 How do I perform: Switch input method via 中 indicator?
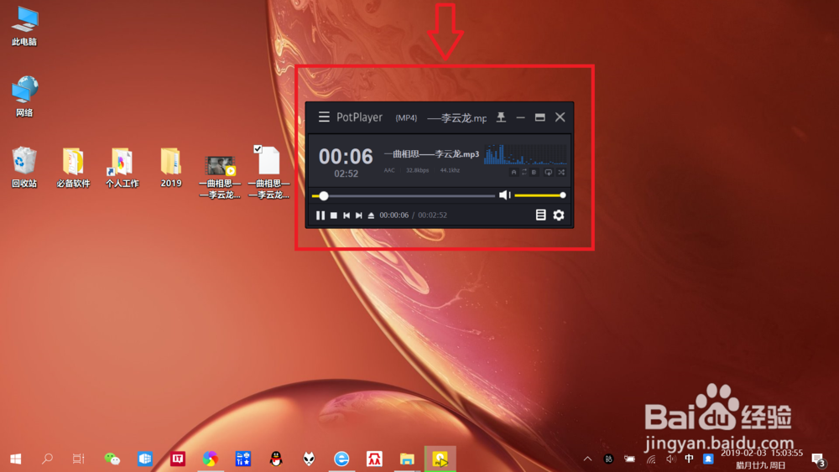coord(689,459)
